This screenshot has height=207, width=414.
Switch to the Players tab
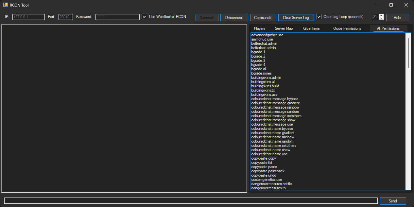pyautogui.click(x=259, y=28)
